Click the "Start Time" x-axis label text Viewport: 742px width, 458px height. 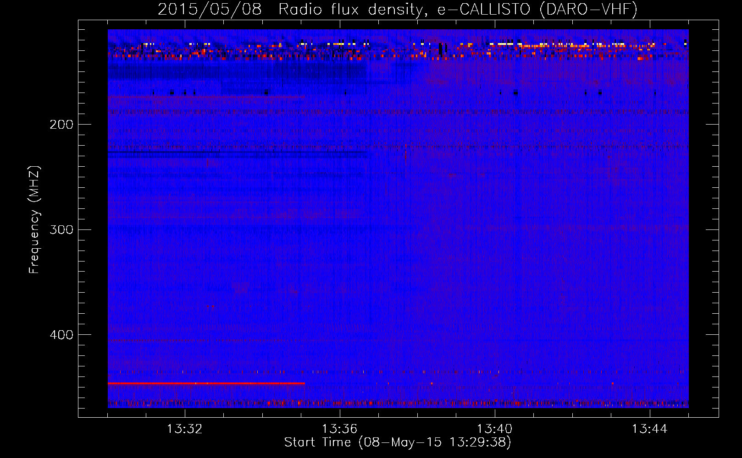coord(317,442)
